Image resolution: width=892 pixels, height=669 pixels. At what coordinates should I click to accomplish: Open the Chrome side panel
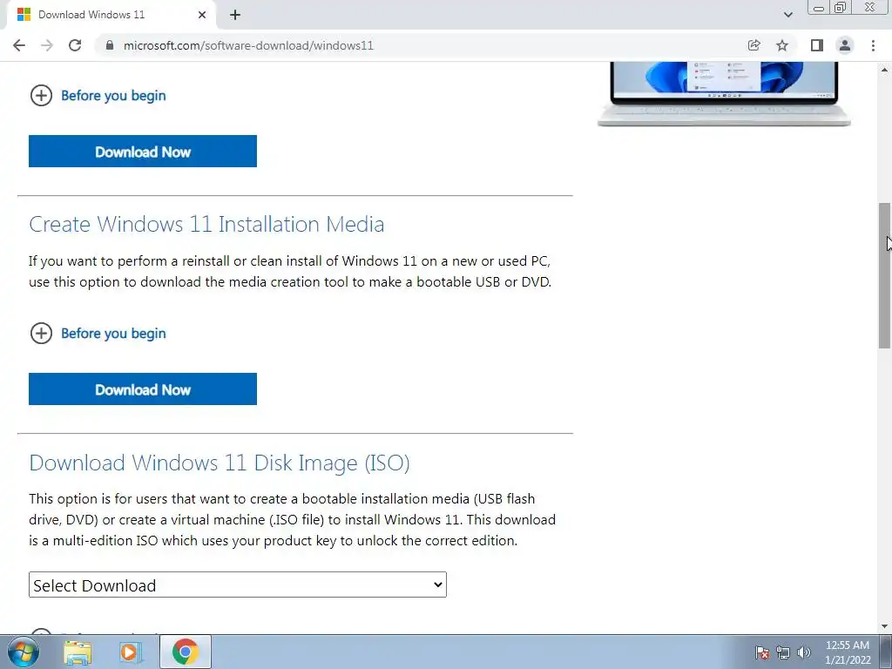(817, 45)
